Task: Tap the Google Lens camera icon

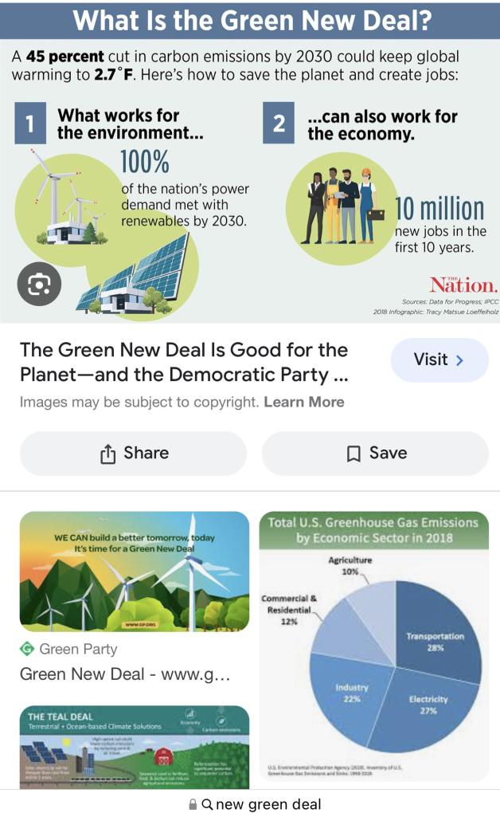Action: [x=39, y=285]
